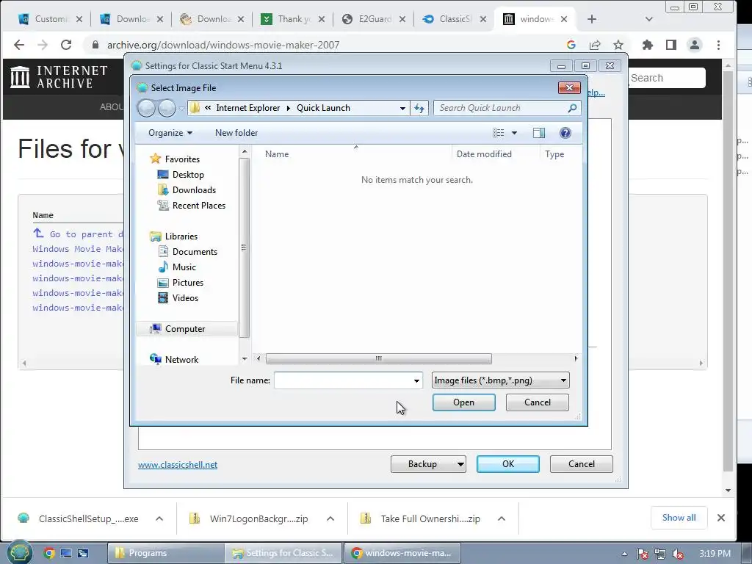Click the forward arrow in Select Image File dialog
Screen dimensions: 752x564
click(167, 109)
